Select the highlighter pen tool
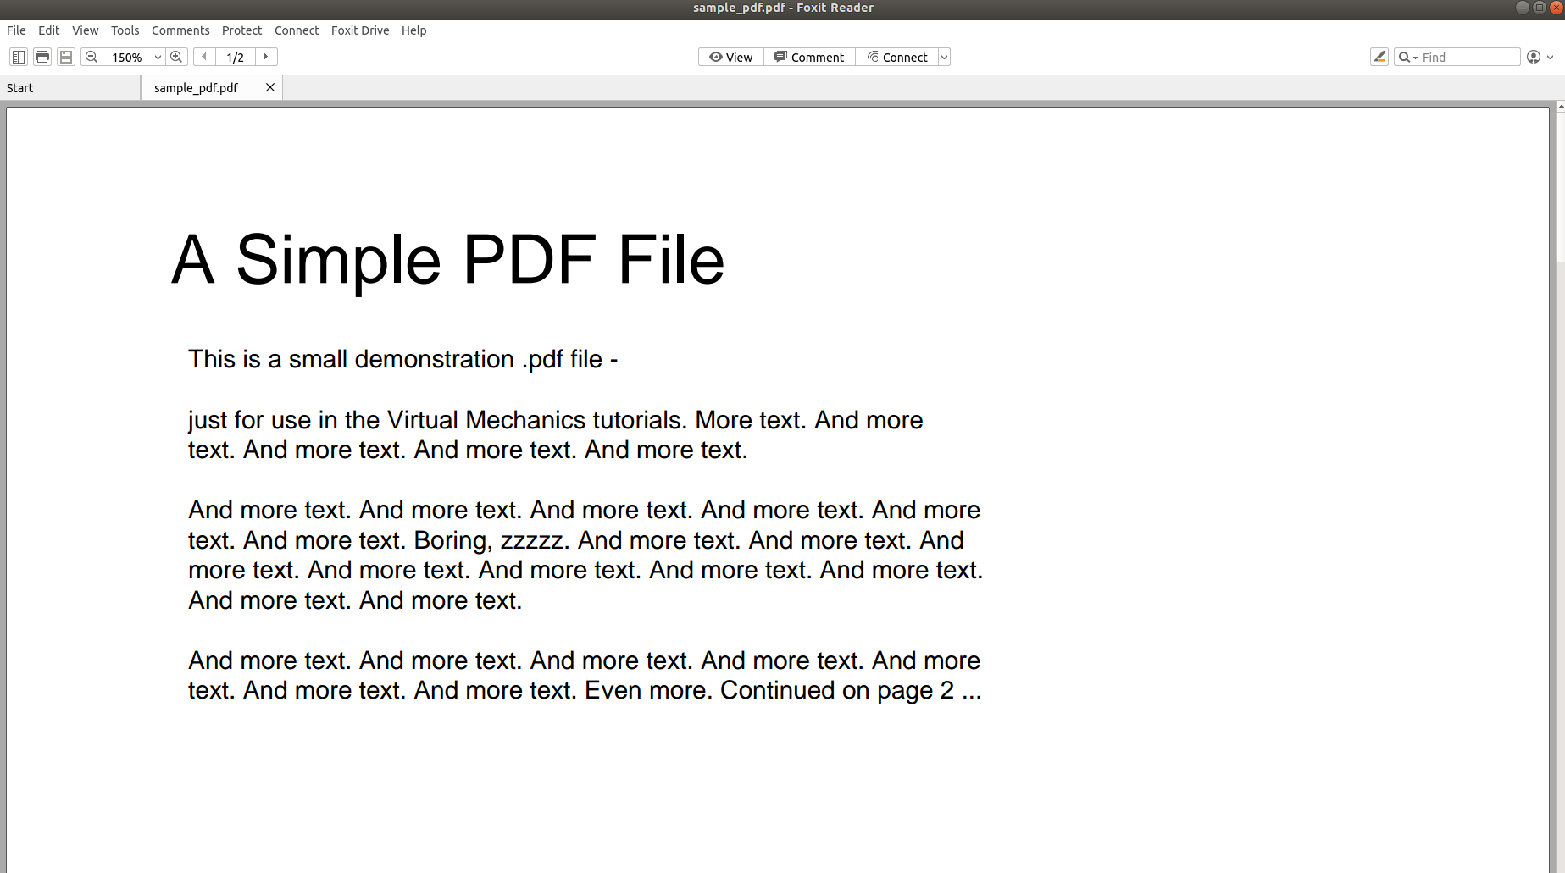The width and height of the screenshot is (1565, 873). tap(1379, 57)
